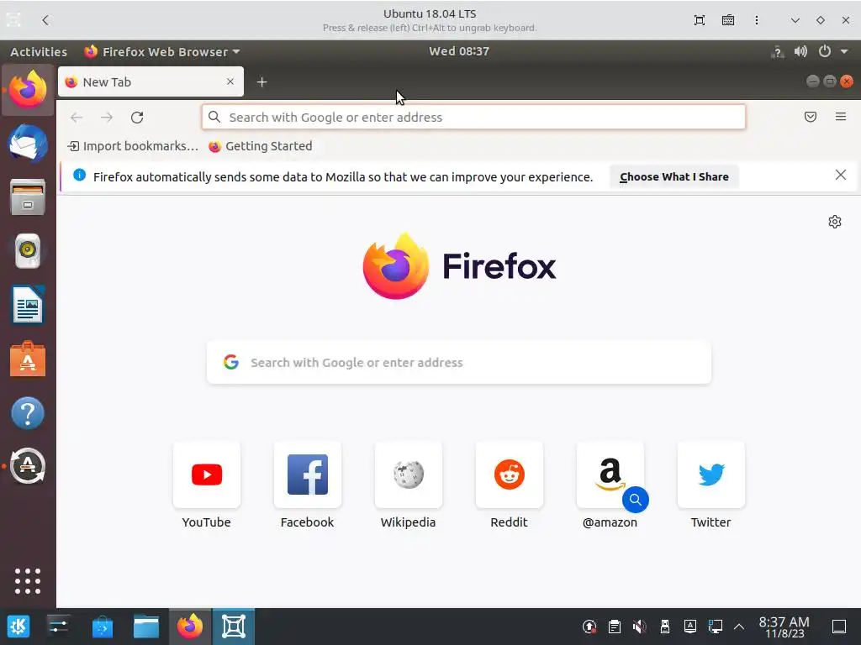
Task: Click the 8:37 AM taskbar clock
Action: coord(784,627)
